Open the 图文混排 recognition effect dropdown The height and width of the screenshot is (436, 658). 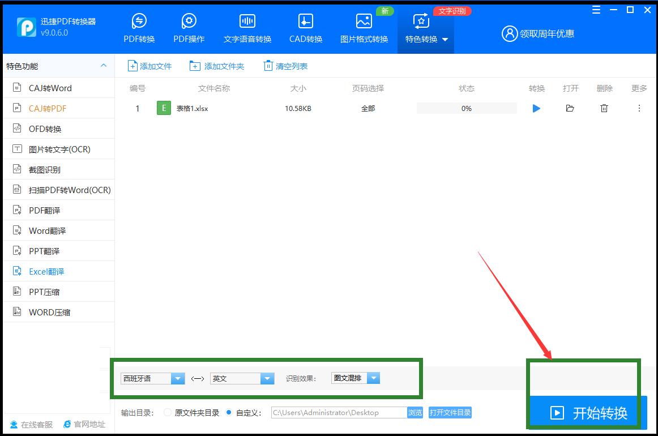coord(374,378)
